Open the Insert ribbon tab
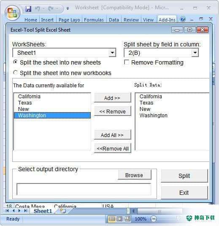Viewport: 219px width, 226px height. point(47,20)
